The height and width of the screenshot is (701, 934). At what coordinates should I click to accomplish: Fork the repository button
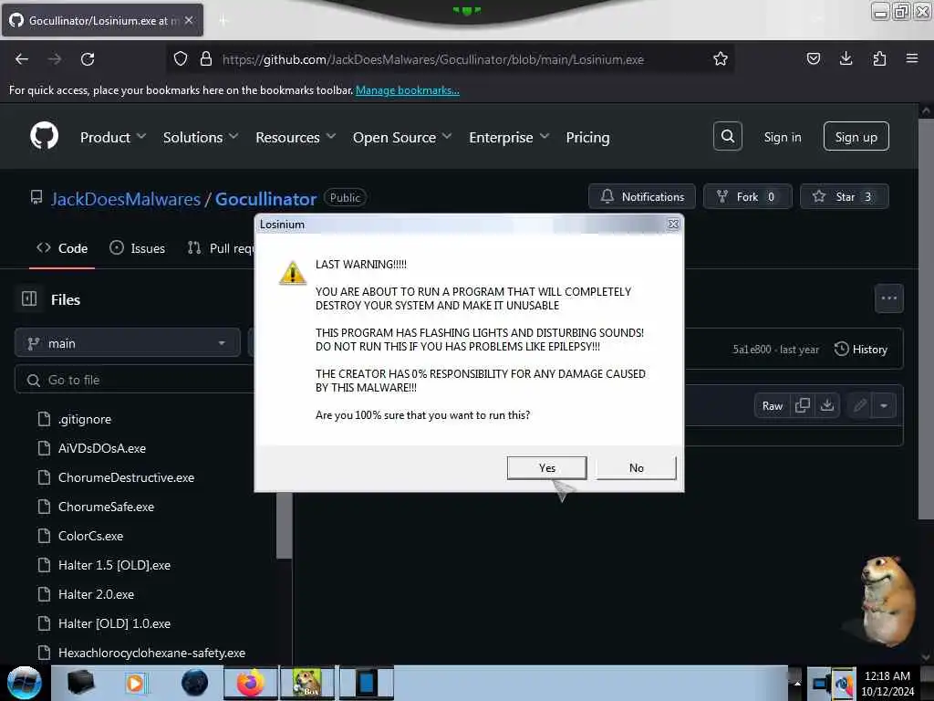pos(748,197)
